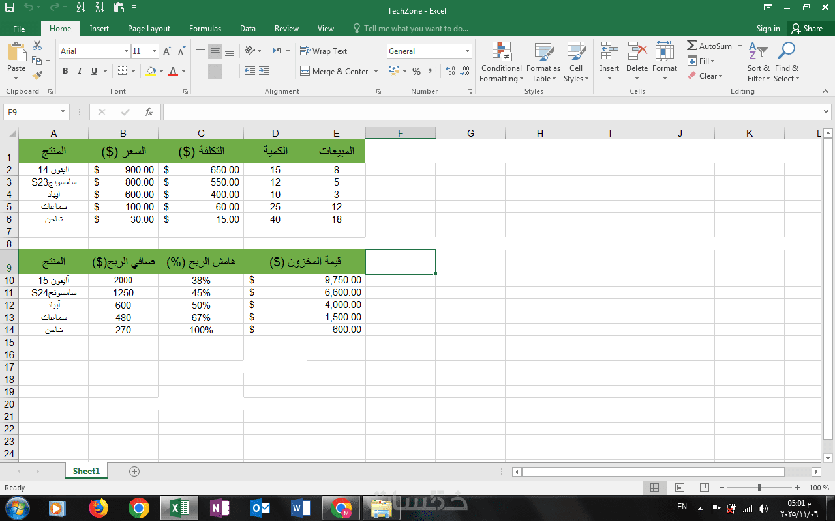Image resolution: width=835 pixels, height=521 pixels.
Task: Sort ascending A to Z in Quick Access Toolbar
Action: (81, 7)
